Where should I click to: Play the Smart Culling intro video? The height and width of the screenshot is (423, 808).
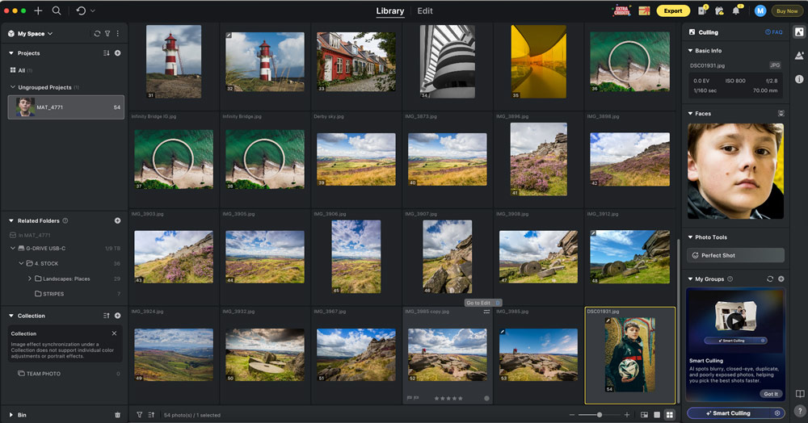click(x=735, y=321)
